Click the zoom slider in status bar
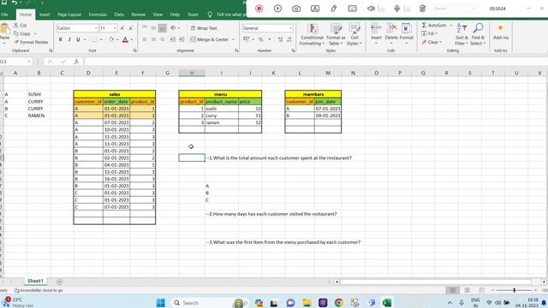The height and width of the screenshot is (308, 548). click(x=514, y=290)
